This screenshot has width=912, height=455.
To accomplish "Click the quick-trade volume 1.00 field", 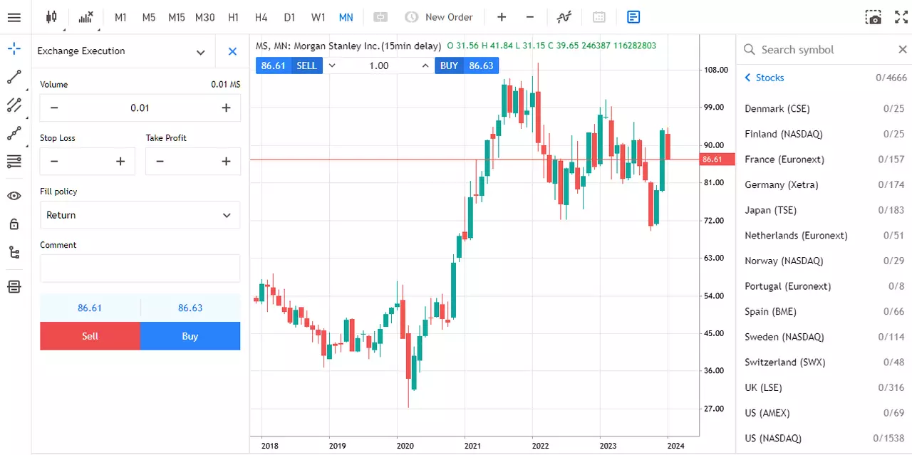I will pos(378,66).
